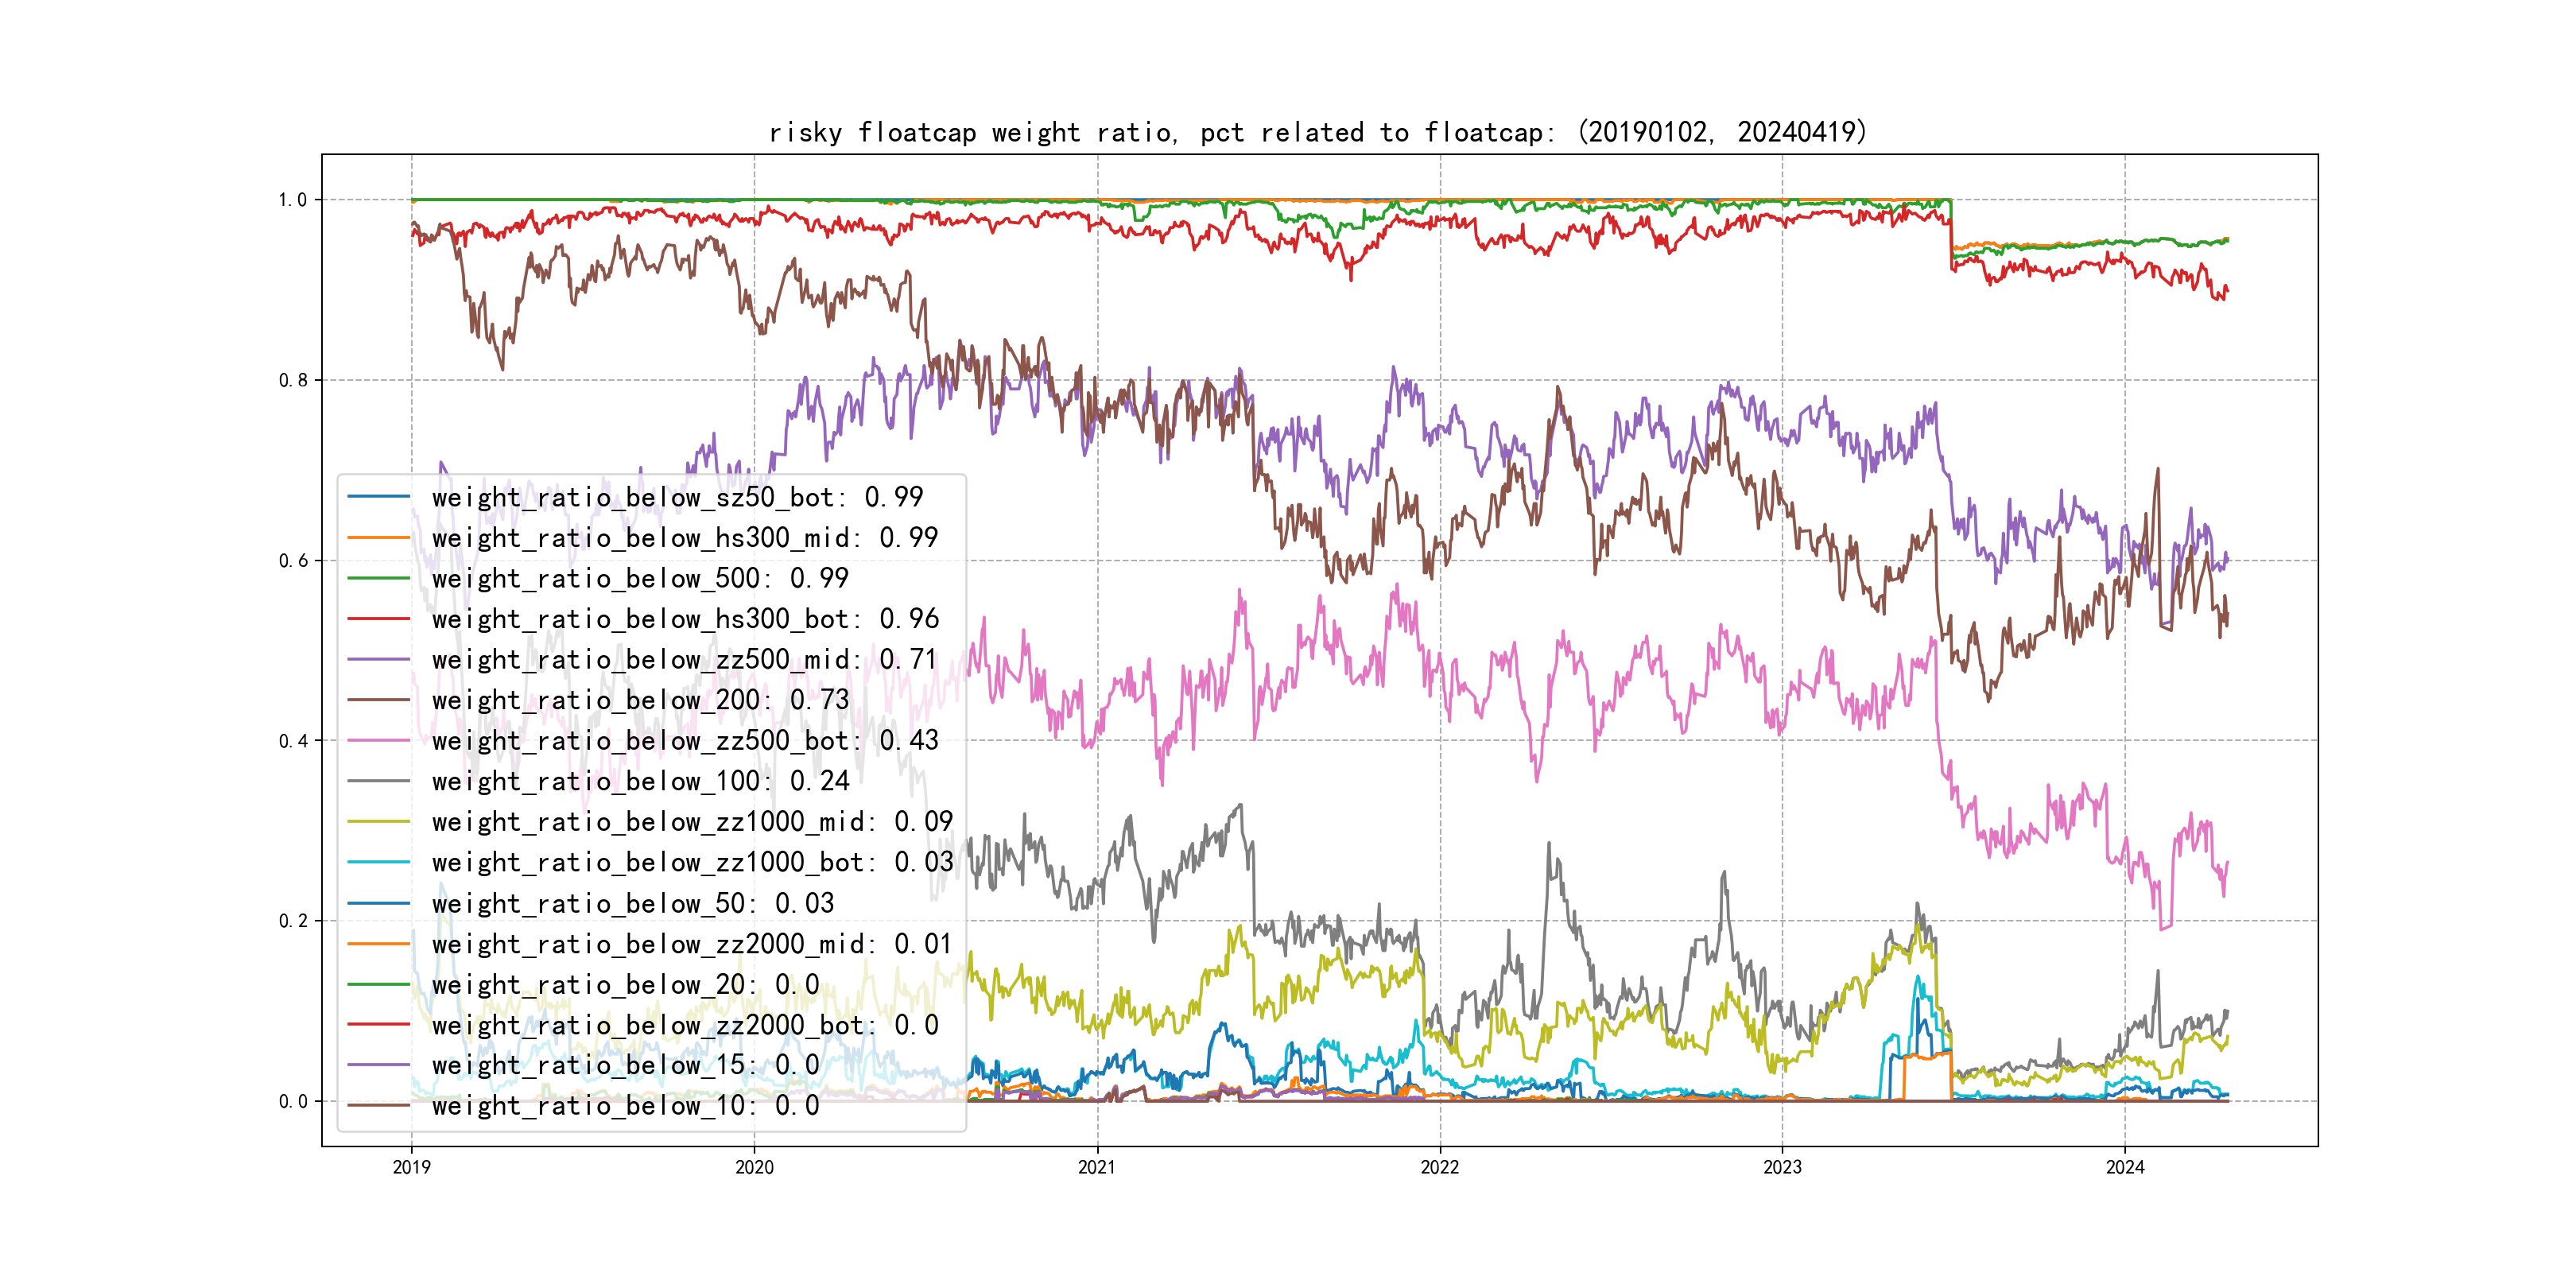Click the 2019 x-axis tick label

click(411, 1167)
